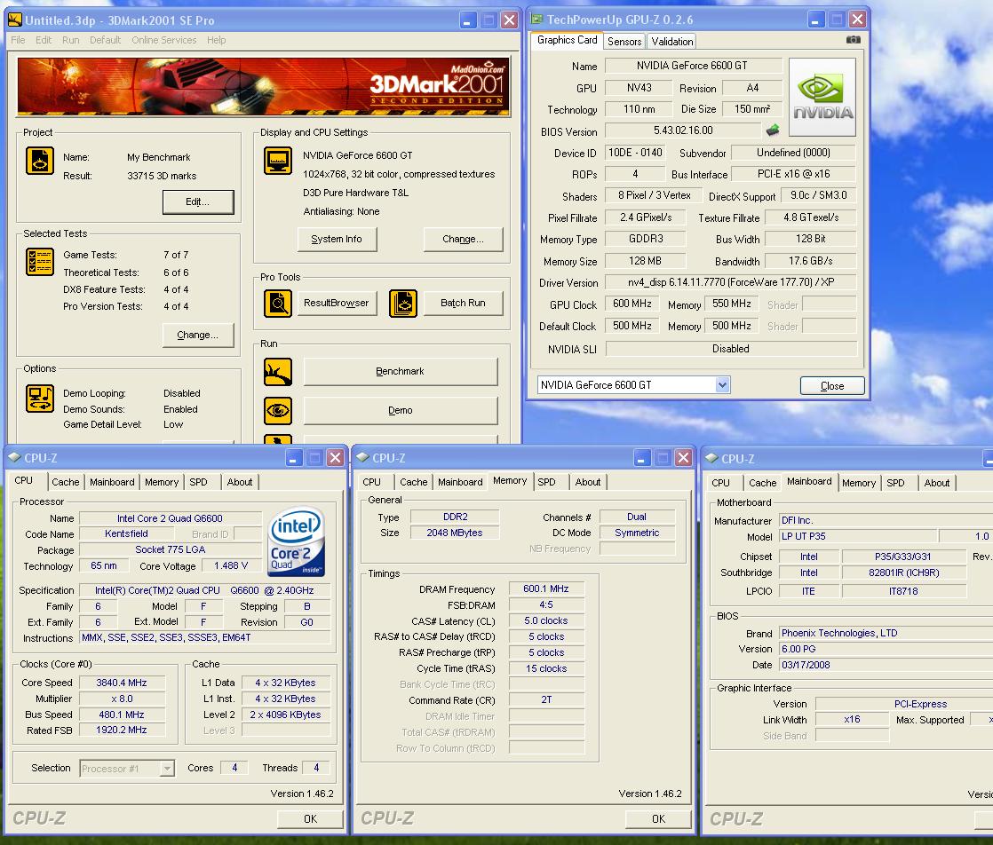Open the Help menu in 3DMark
The image size is (993, 845).
216,40
